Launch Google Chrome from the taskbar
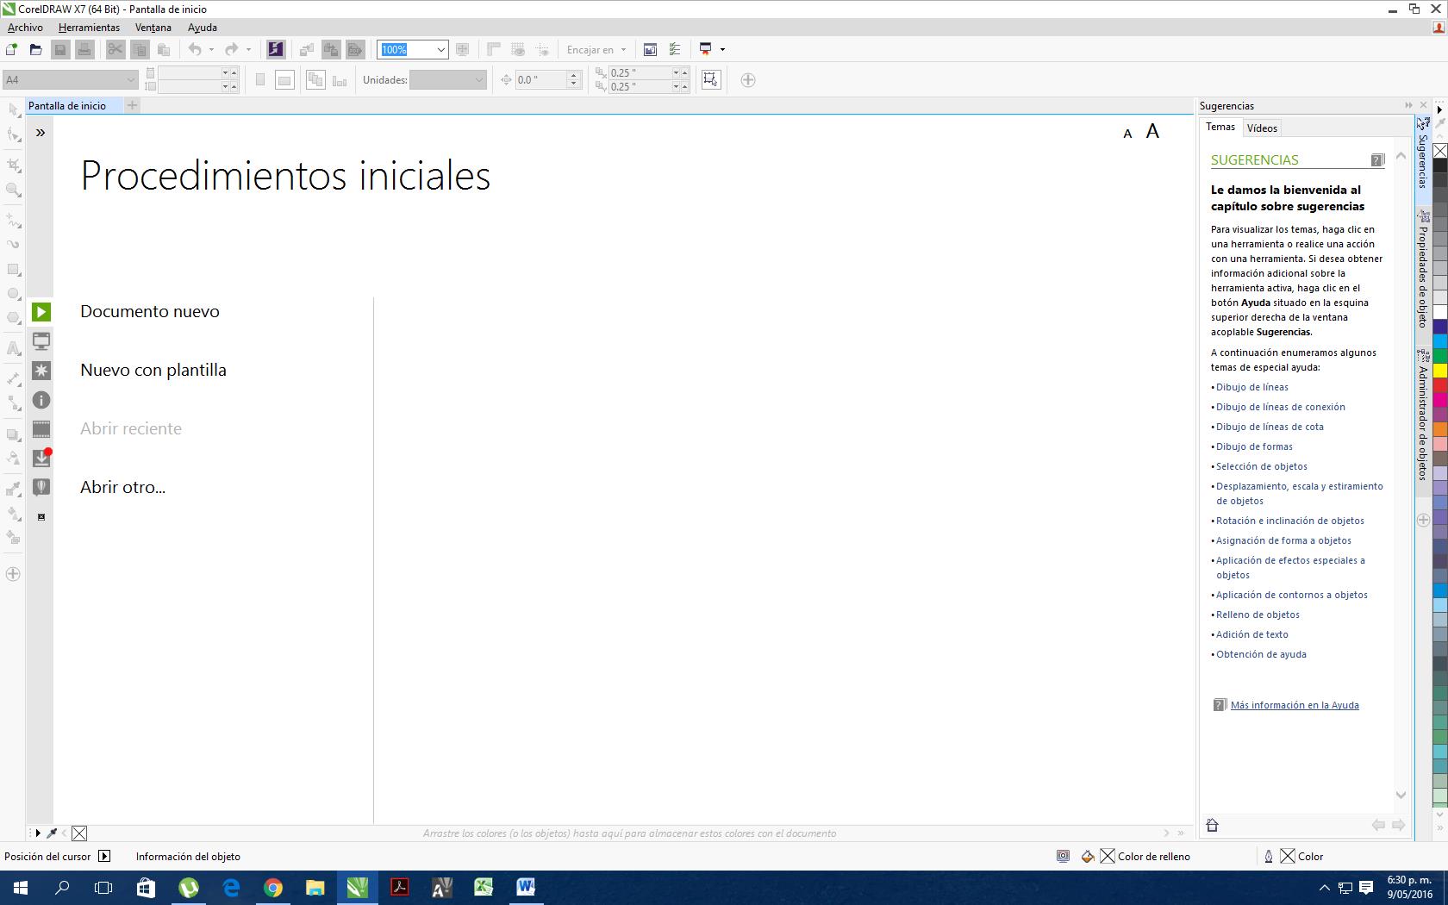The width and height of the screenshot is (1448, 905). pos(273,887)
